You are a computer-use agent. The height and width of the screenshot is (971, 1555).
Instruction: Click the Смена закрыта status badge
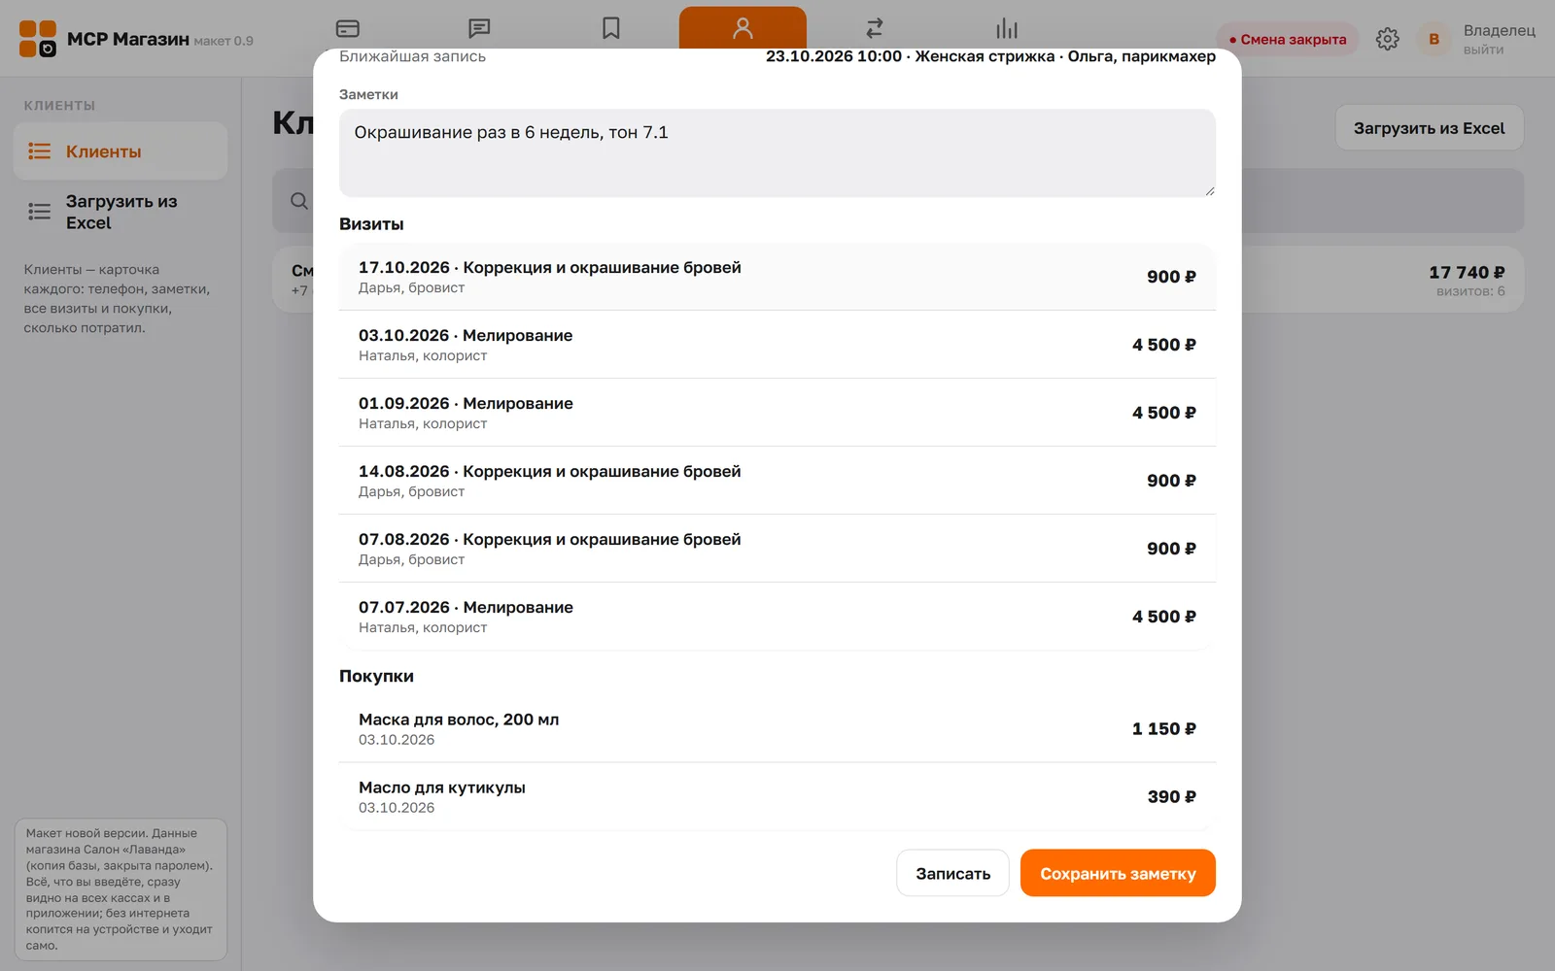tap(1287, 39)
